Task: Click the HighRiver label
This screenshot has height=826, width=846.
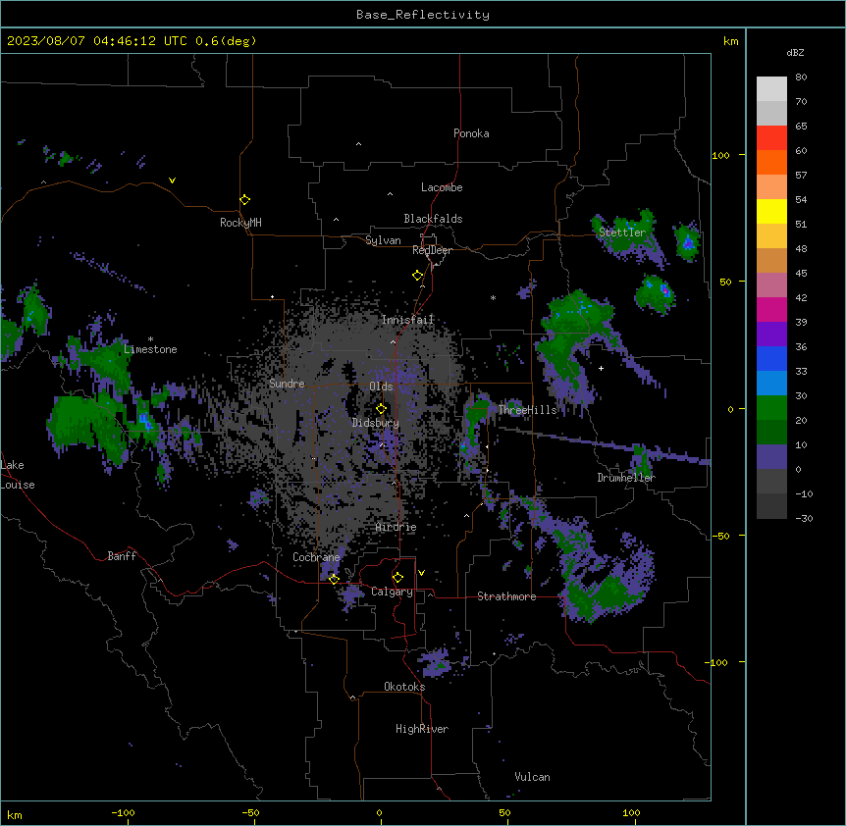Action: tap(422, 729)
